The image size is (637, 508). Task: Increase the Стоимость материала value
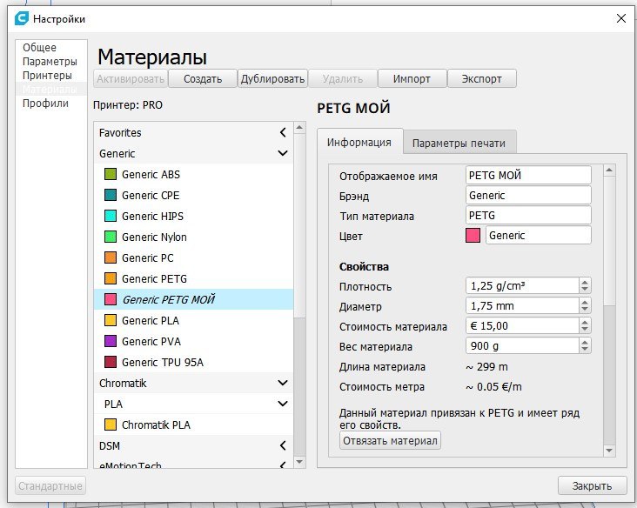585,322
